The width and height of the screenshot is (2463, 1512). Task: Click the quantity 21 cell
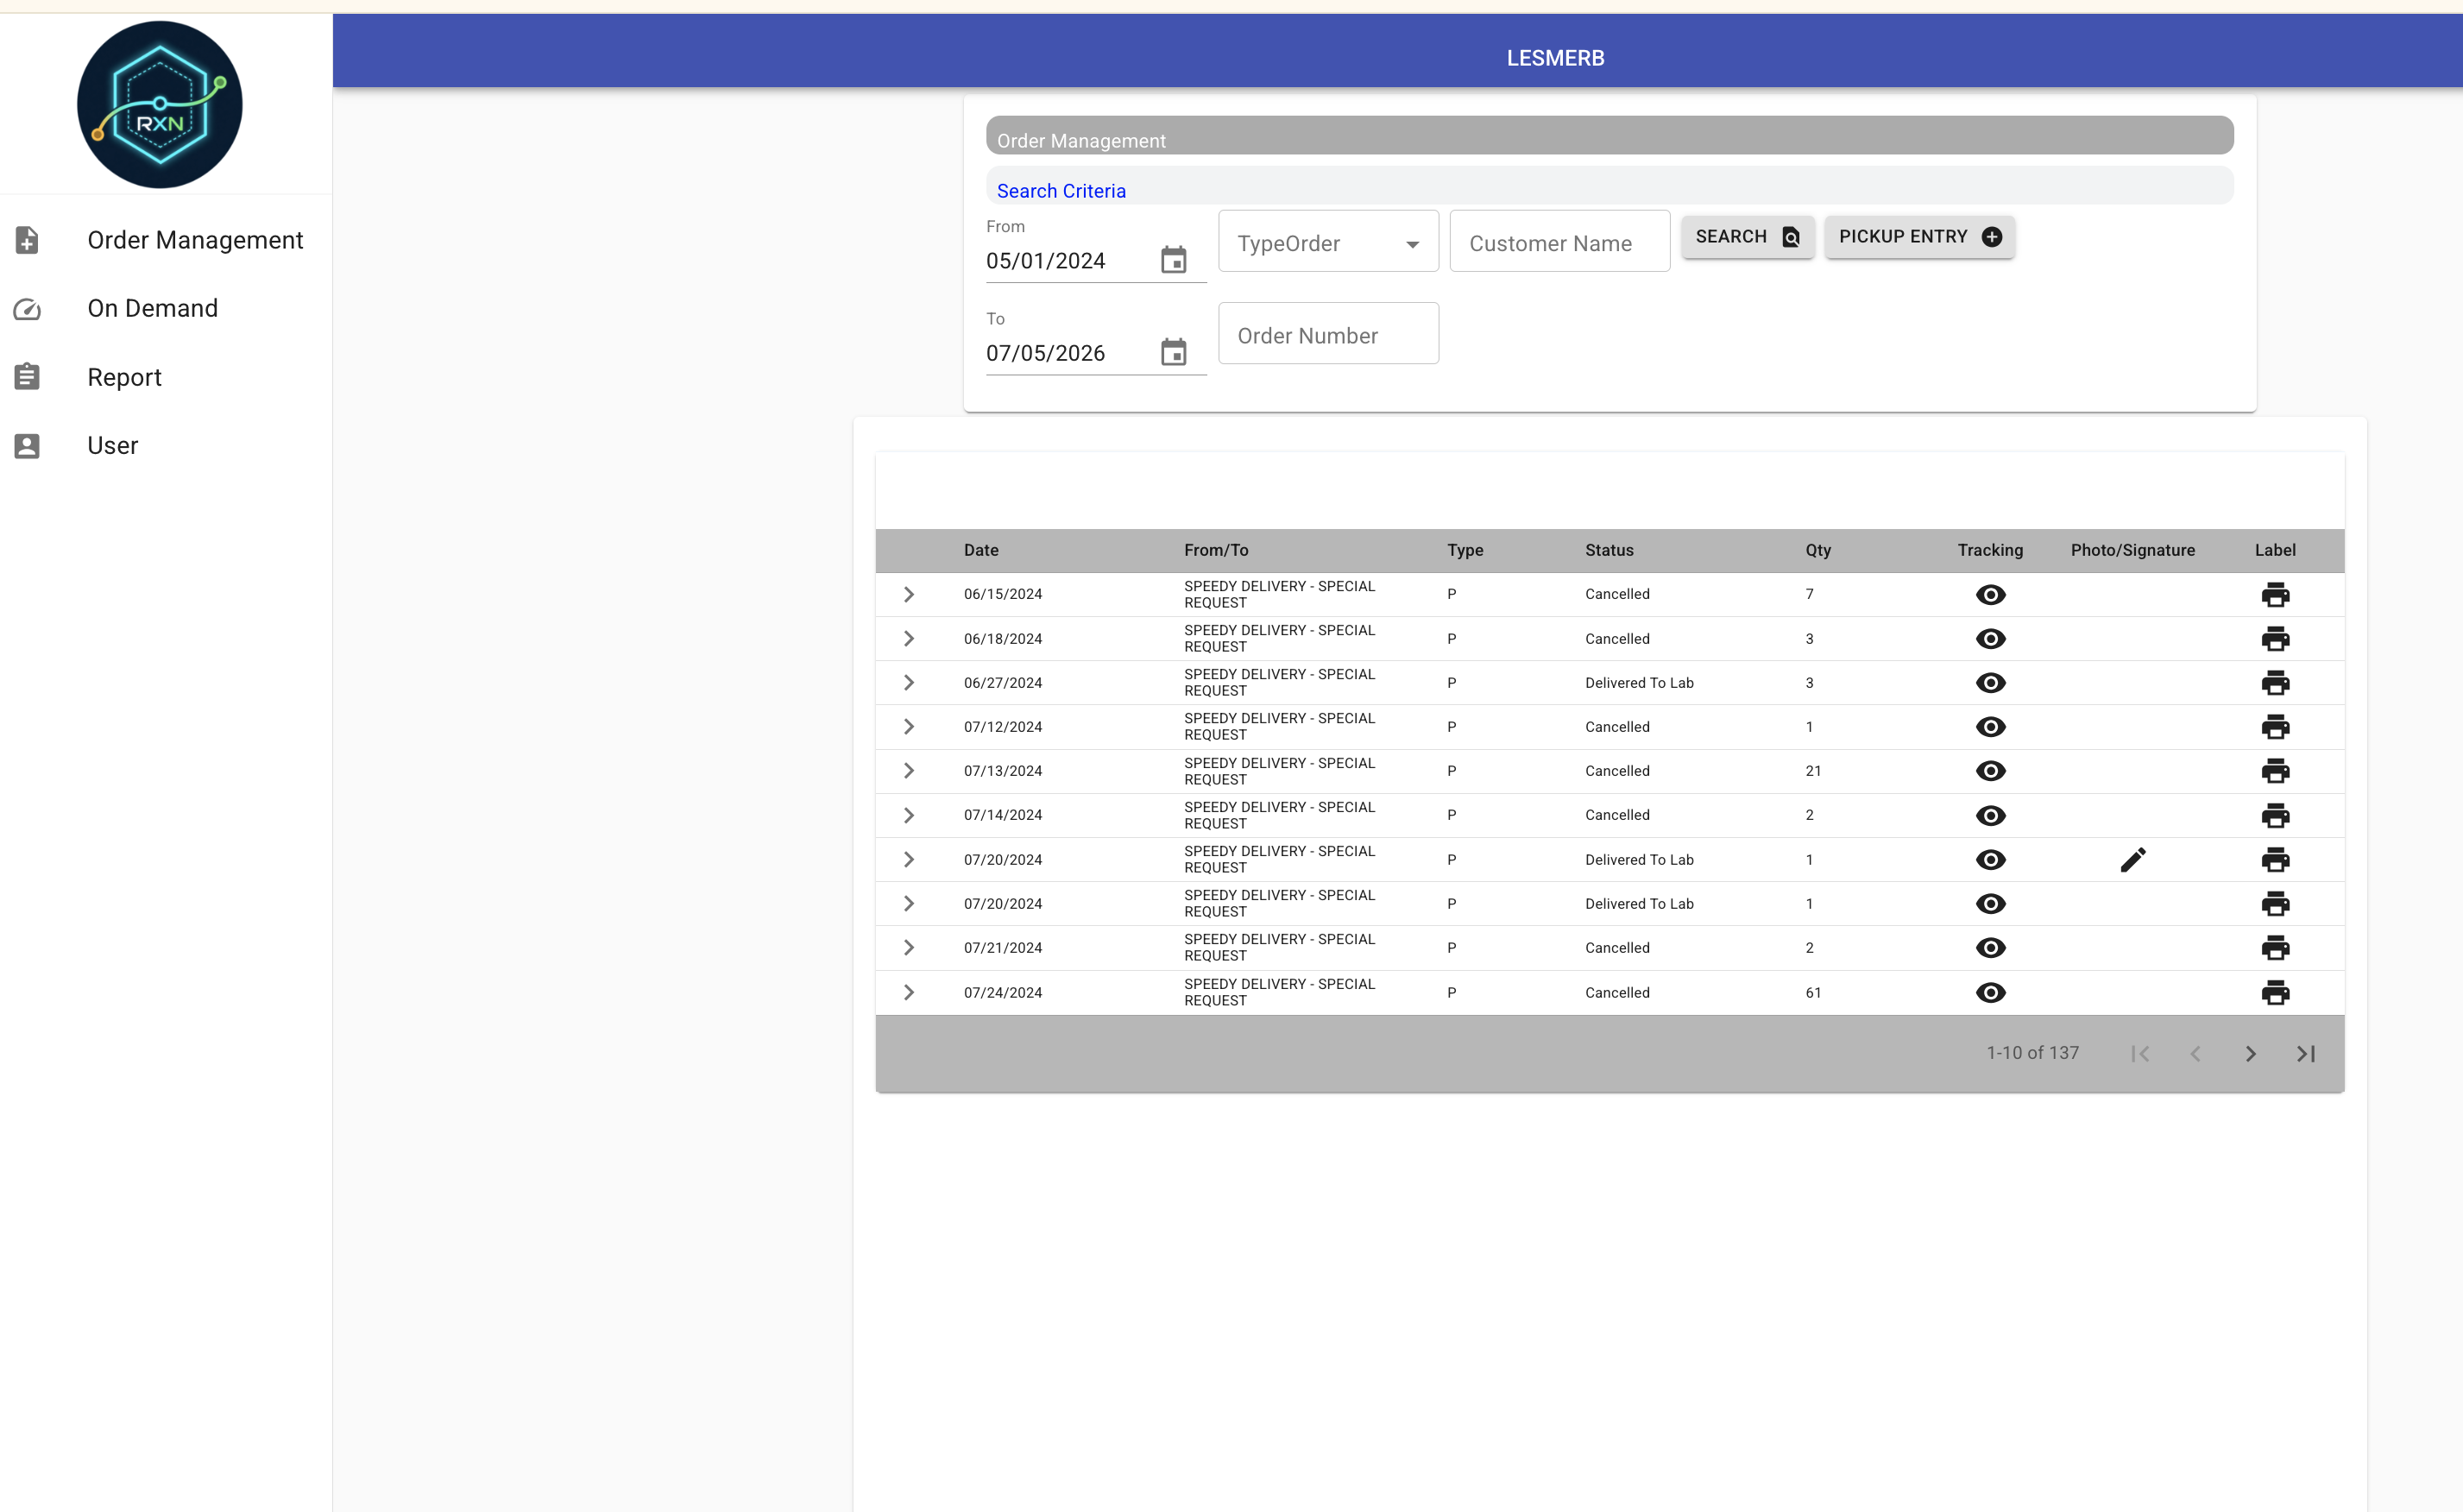tap(1813, 771)
